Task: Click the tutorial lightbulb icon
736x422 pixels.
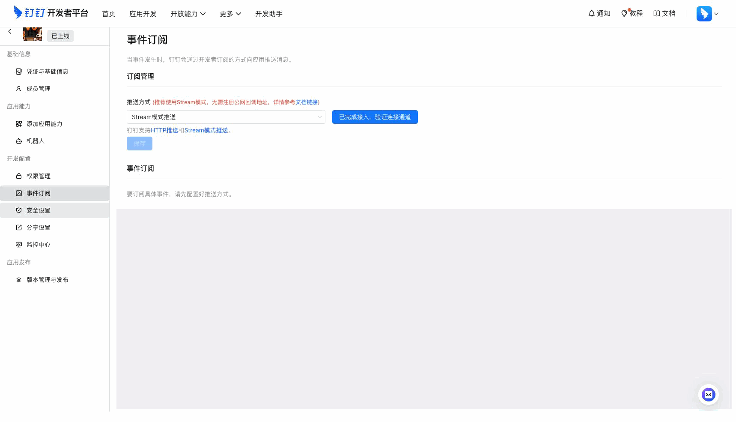Action: coord(624,13)
